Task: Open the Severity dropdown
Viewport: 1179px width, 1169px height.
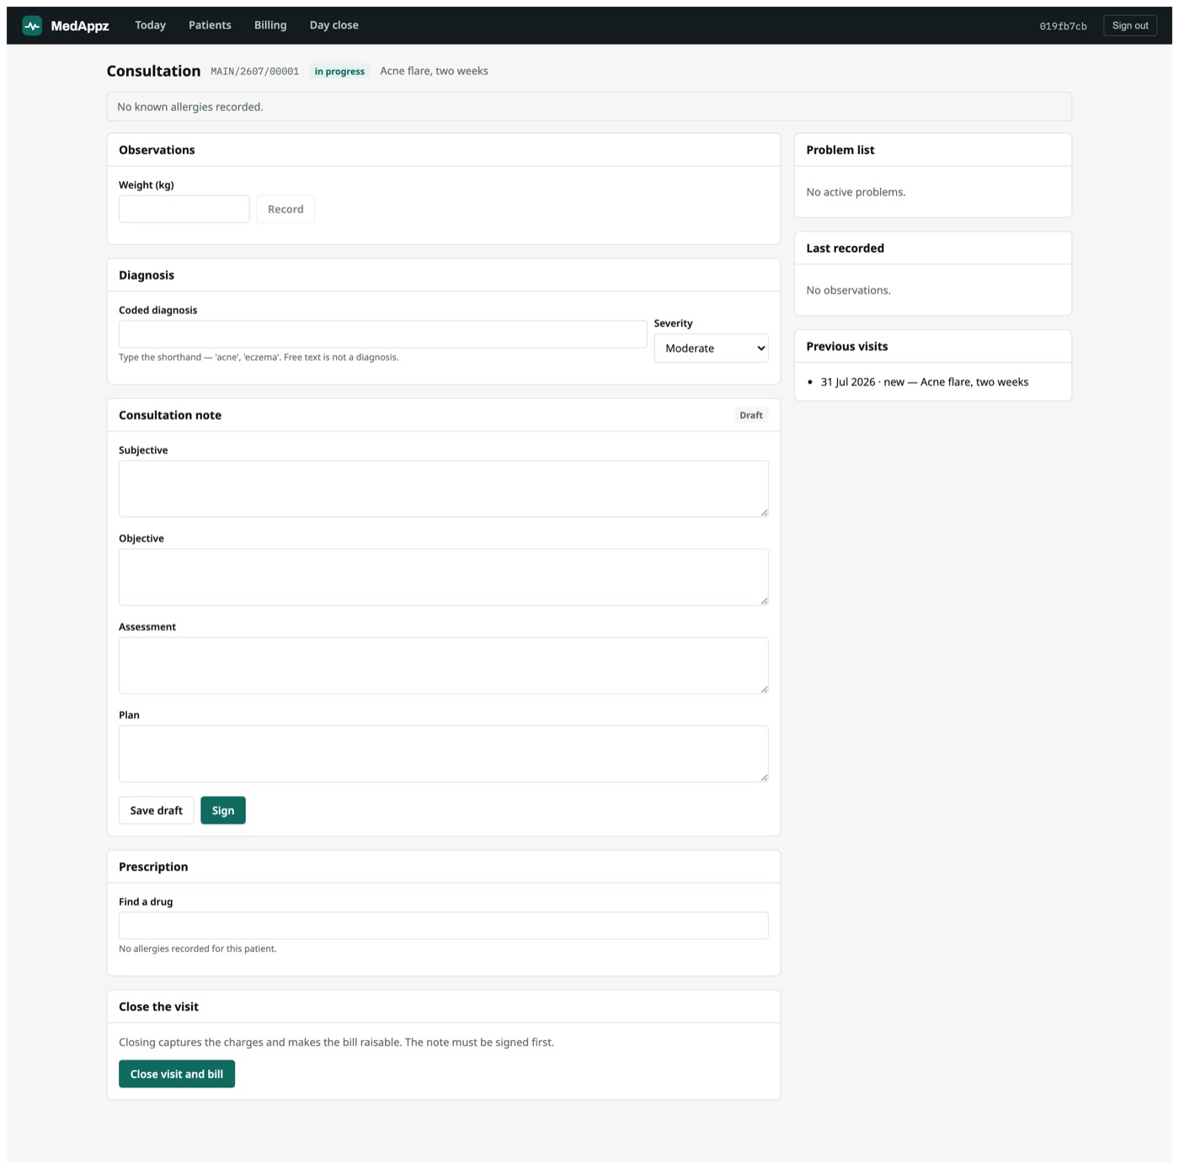Action: click(712, 349)
